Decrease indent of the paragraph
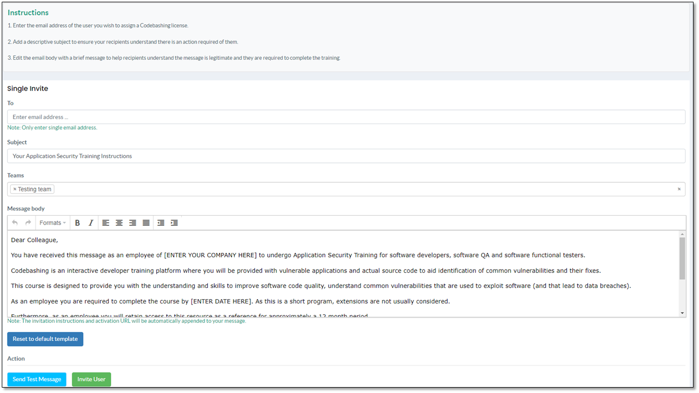The height and width of the screenshot is (393, 699). click(161, 223)
